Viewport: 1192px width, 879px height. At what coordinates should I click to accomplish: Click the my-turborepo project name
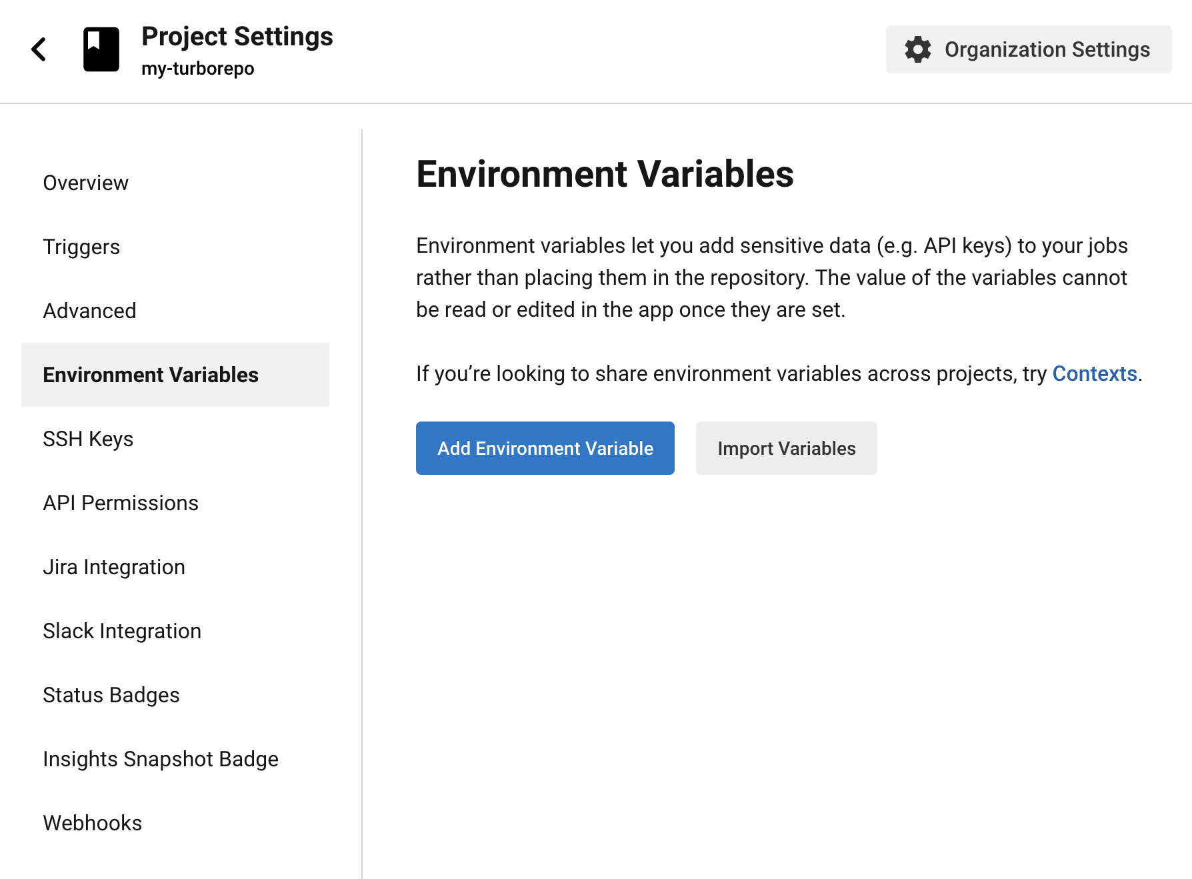198,67
